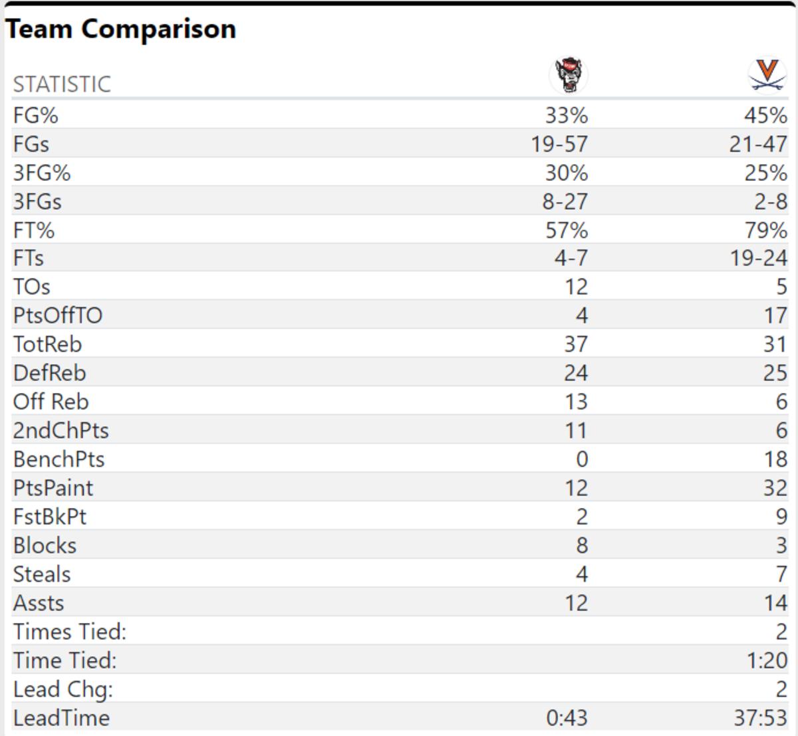798x736 pixels.
Task: Select the Steals row label
Action: pyautogui.click(x=42, y=574)
